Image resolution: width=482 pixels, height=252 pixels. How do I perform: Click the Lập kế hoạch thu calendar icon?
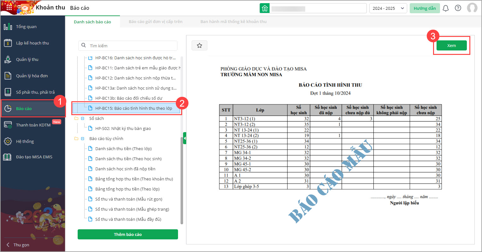(x=8, y=43)
